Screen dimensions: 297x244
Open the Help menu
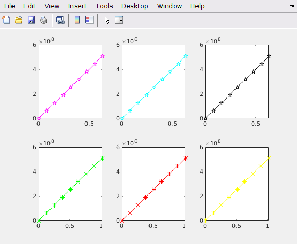197,6
